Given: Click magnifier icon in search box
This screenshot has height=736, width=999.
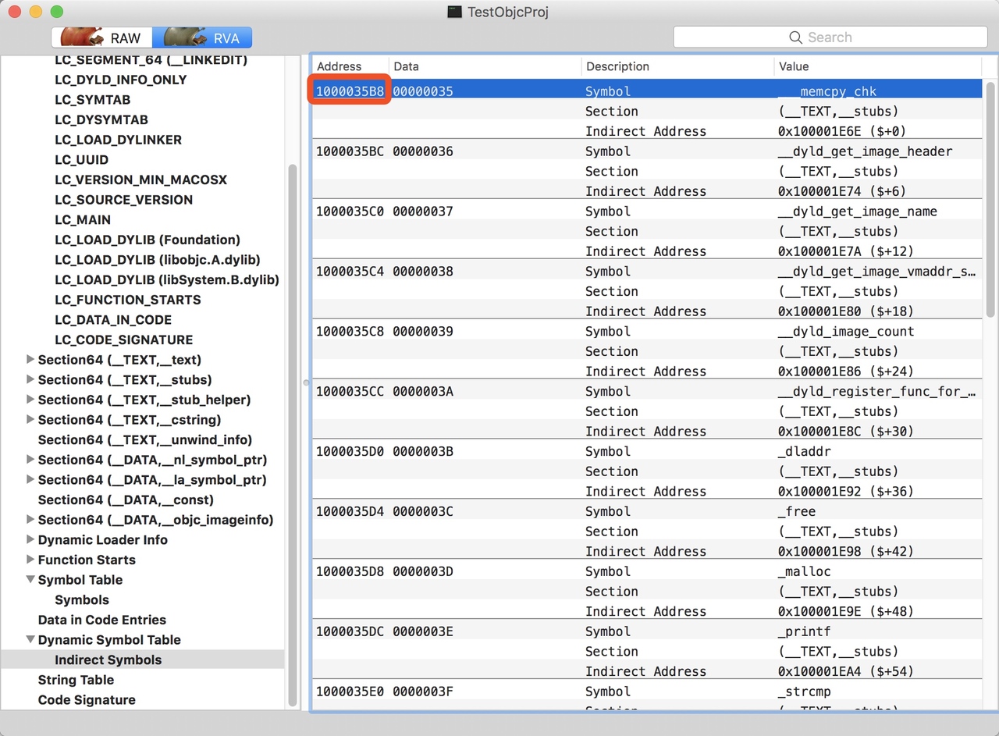Looking at the screenshot, I should pyautogui.click(x=795, y=37).
